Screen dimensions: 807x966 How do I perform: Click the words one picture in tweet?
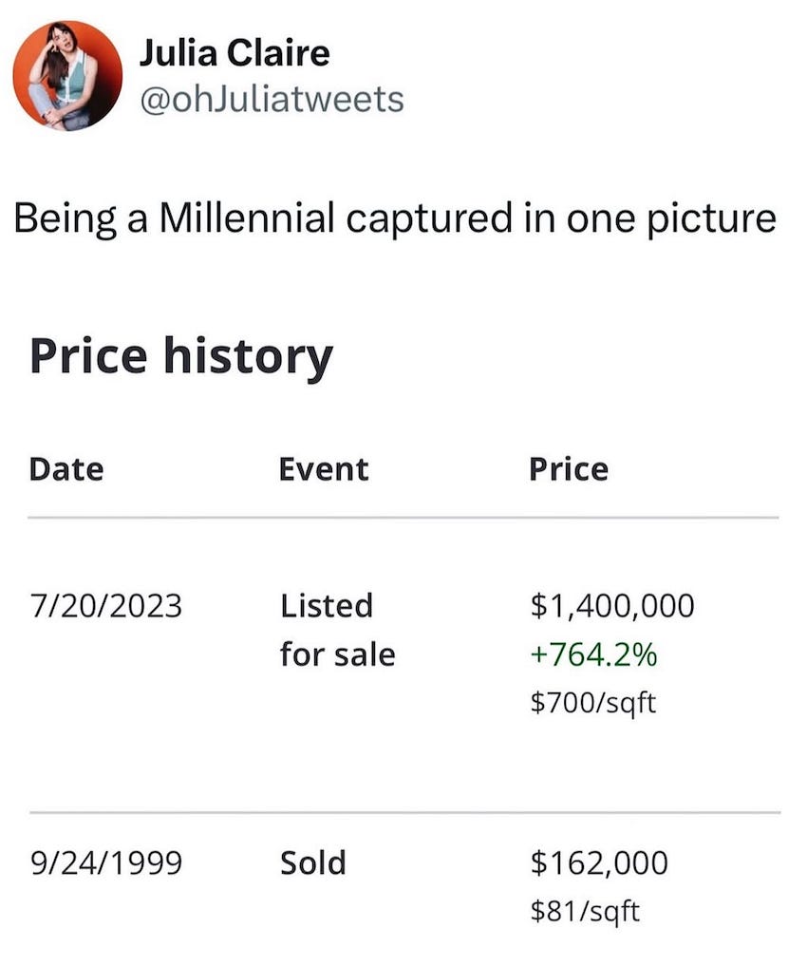point(671,220)
